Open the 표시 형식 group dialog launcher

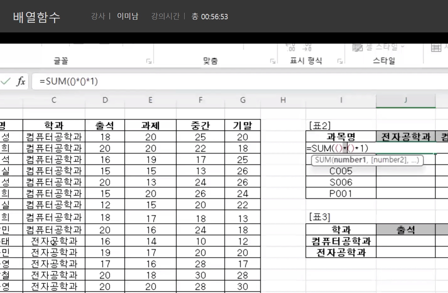tap(340, 61)
